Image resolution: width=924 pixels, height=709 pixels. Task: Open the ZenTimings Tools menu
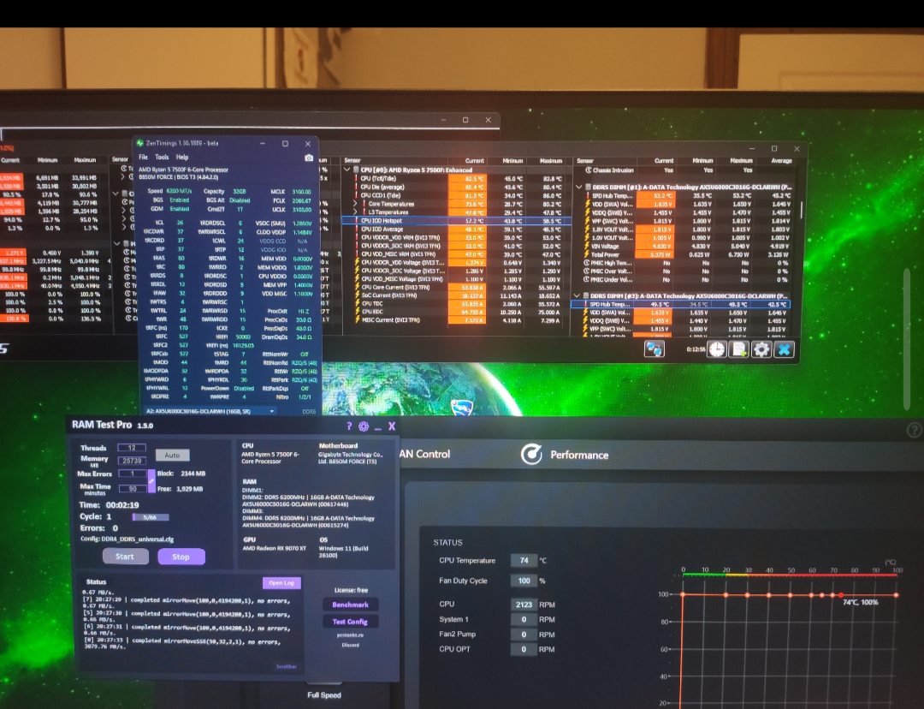coord(162,158)
